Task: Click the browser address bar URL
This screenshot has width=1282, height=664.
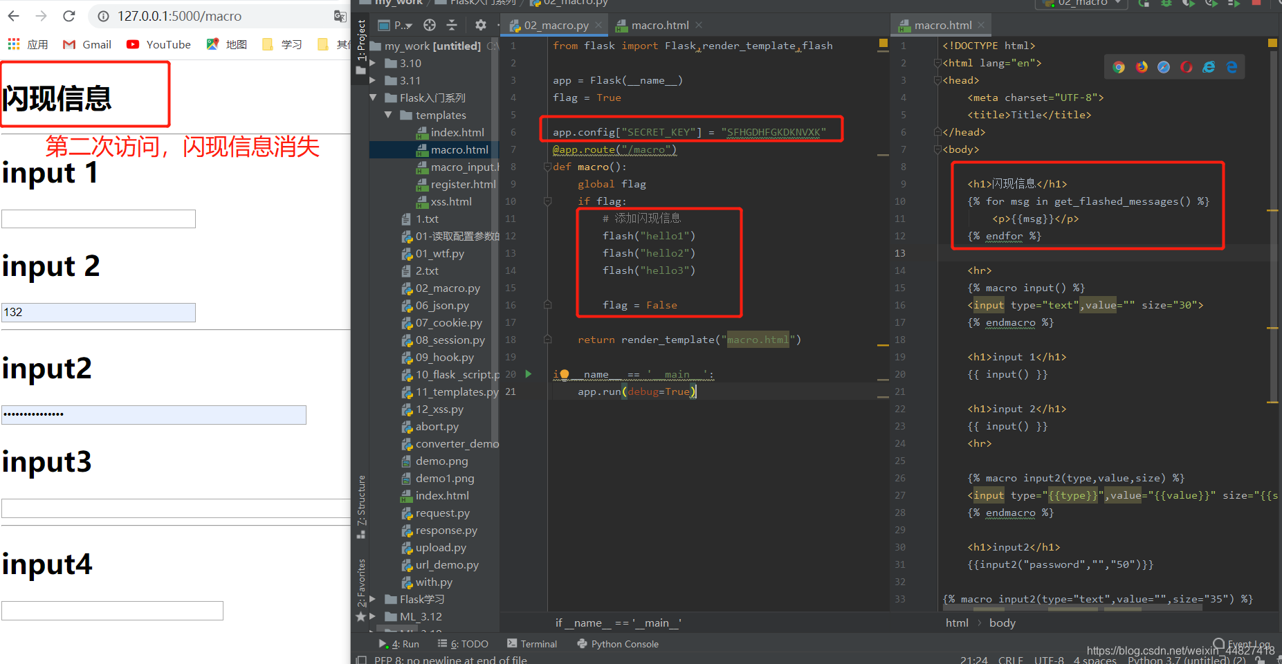Action: point(180,16)
